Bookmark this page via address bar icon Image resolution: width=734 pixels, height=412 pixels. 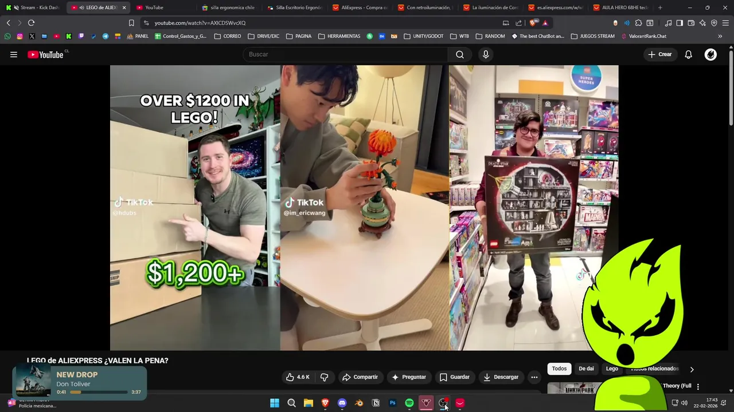coord(131,23)
